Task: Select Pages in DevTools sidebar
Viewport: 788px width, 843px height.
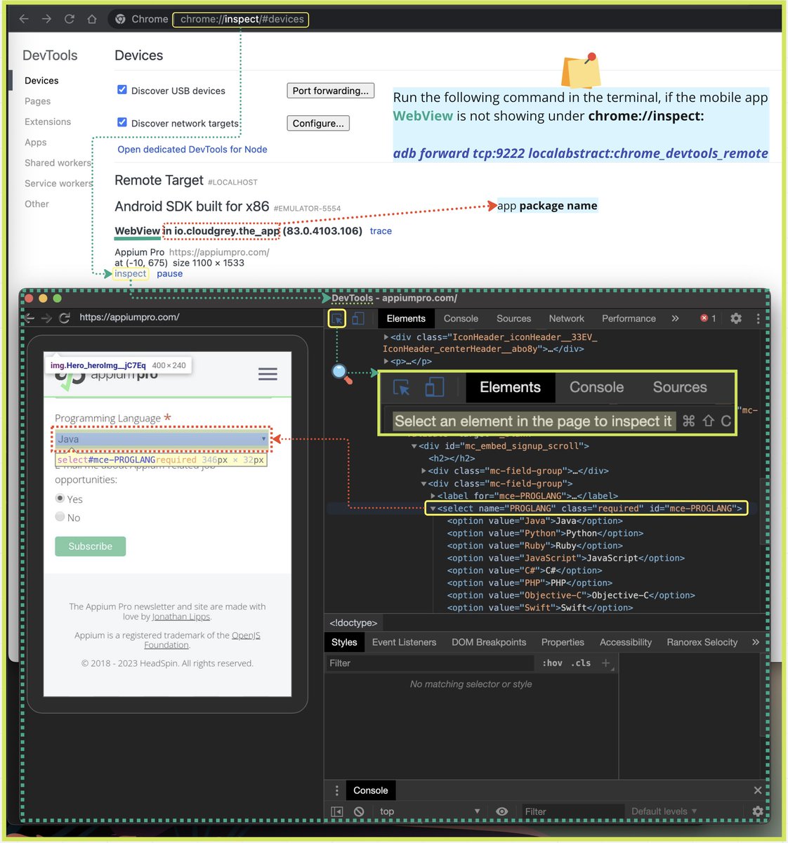Action: 37,101
